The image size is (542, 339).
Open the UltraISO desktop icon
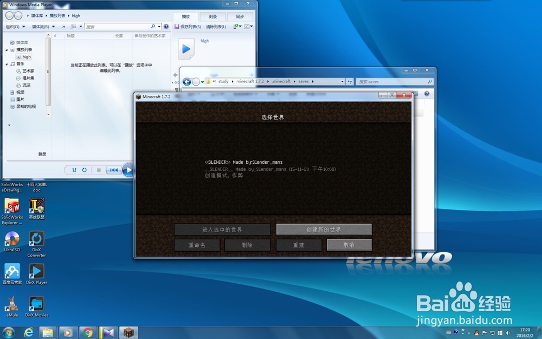(x=12, y=241)
